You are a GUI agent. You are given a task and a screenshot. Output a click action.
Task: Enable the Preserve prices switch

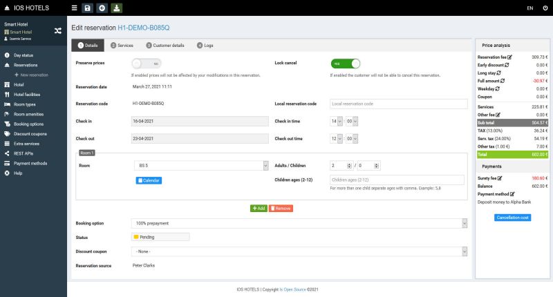pos(147,64)
